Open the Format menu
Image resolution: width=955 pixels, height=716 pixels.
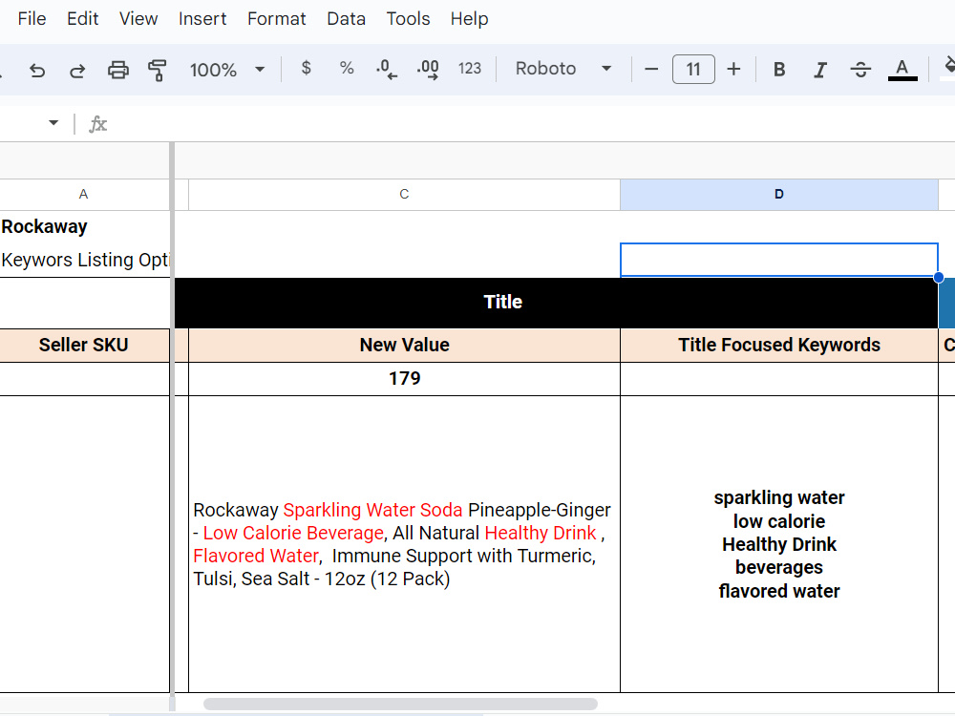click(x=277, y=19)
